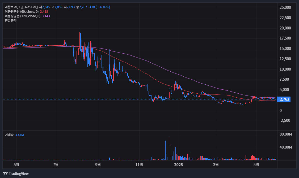The height and width of the screenshot is (178, 299).
Task: Click the 3.47M volume value
Action: click(x=19, y=135)
